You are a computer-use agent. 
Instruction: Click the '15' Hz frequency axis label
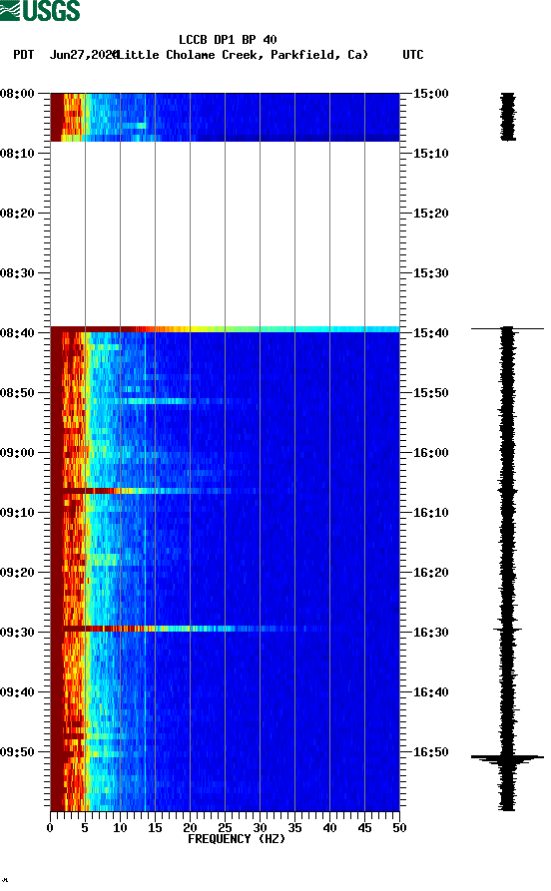(155, 828)
